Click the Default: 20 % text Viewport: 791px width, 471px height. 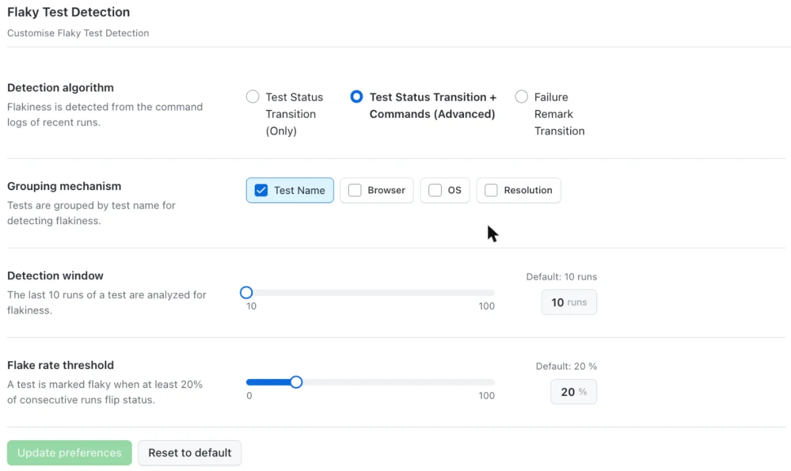coord(566,366)
